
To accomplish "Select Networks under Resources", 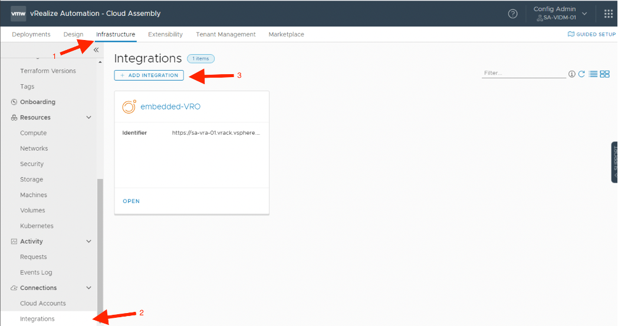I will (34, 148).
